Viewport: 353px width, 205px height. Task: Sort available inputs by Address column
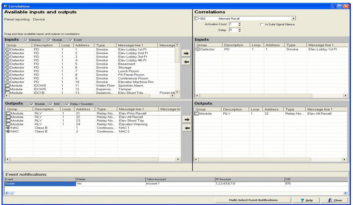point(84,45)
